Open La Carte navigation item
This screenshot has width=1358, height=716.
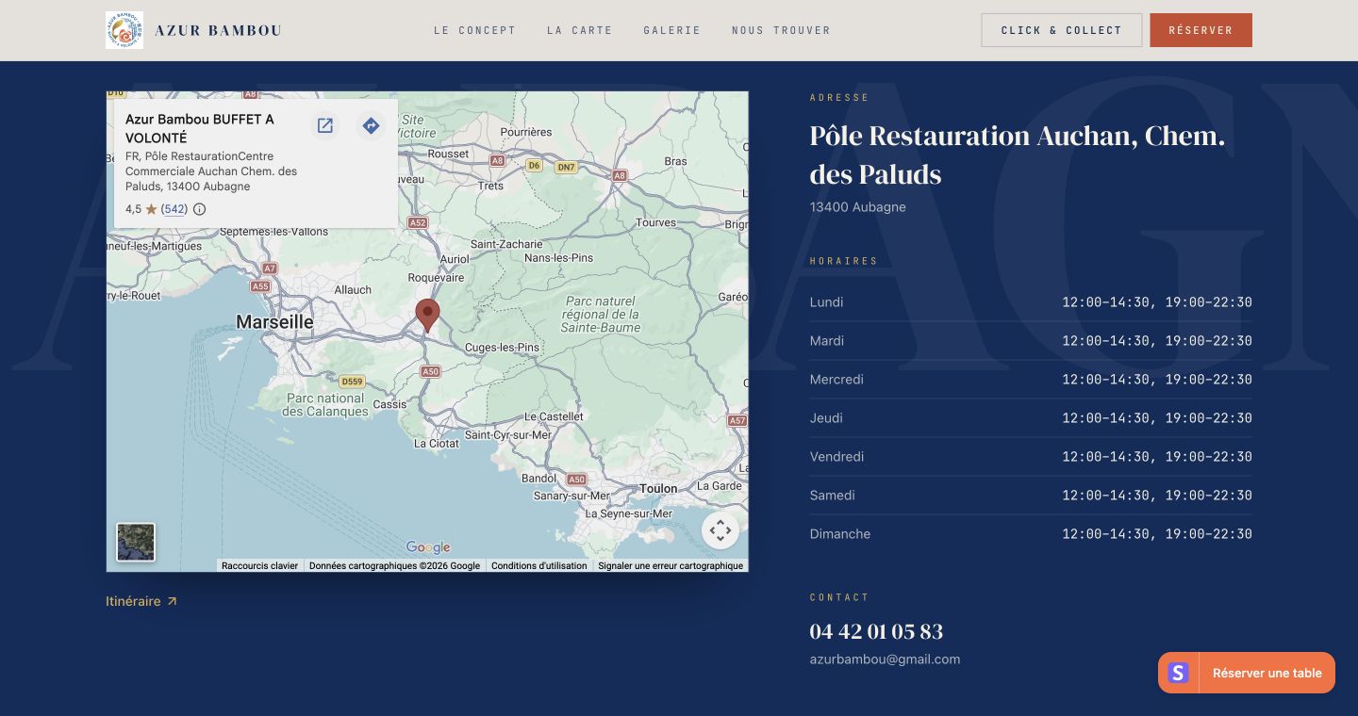coord(580,30)
